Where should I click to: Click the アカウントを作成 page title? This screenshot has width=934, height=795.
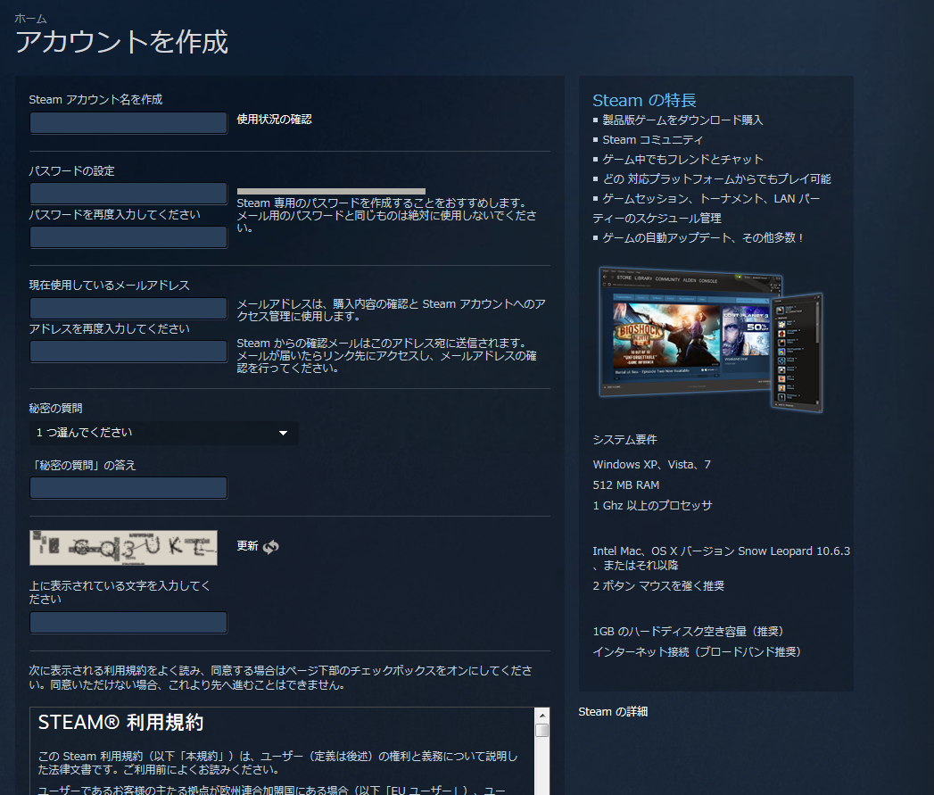tap(121, 42)
